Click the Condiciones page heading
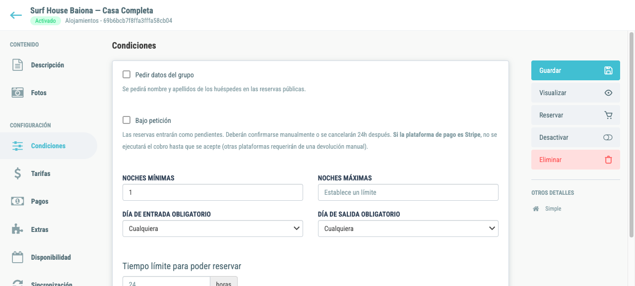The width and height of the screenshot is (635, 286). click(x=134, y=46)
